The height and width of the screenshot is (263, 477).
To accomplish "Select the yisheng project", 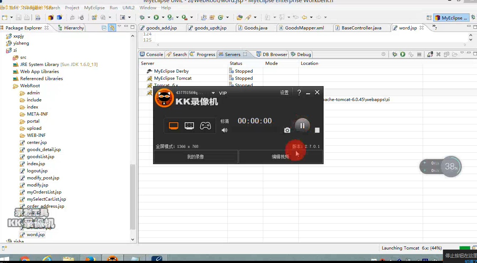I will [x=21, y=43].
